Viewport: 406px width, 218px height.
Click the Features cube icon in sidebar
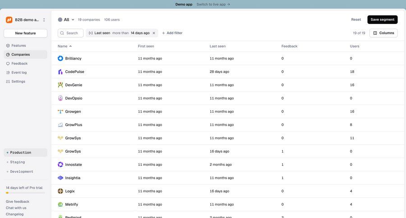(x=8, y=45)
